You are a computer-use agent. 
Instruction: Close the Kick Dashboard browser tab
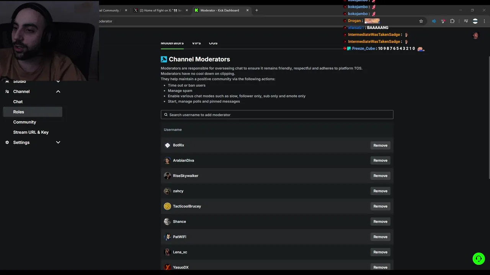[247, 10]
